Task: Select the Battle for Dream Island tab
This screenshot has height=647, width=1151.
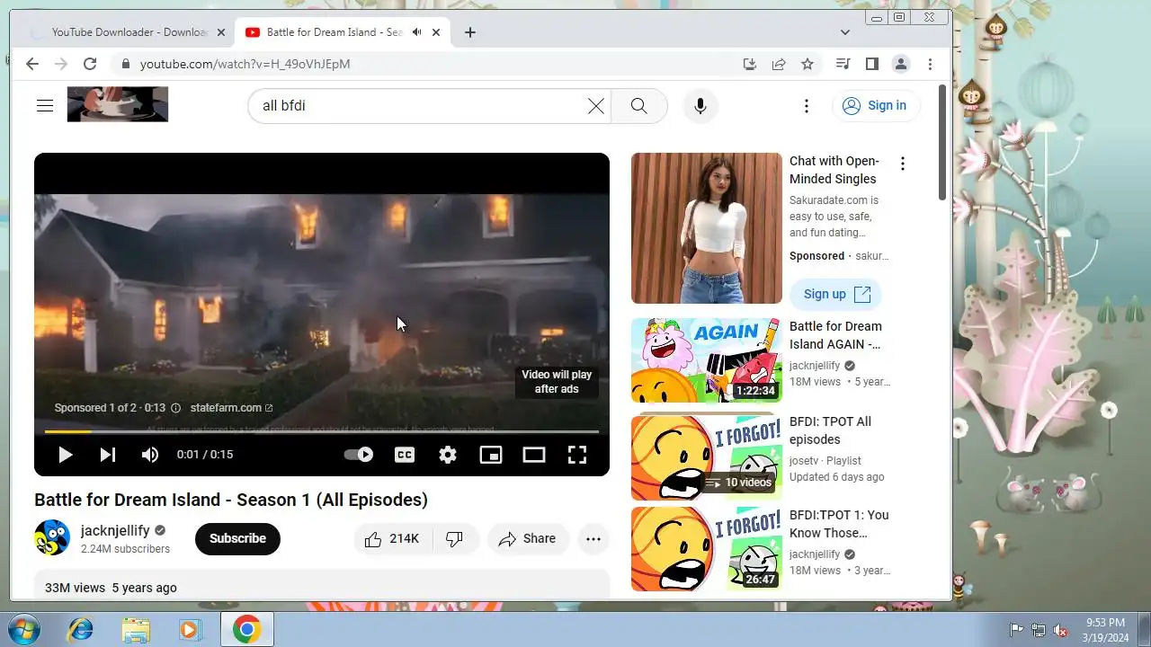Action: pos(334,32)
